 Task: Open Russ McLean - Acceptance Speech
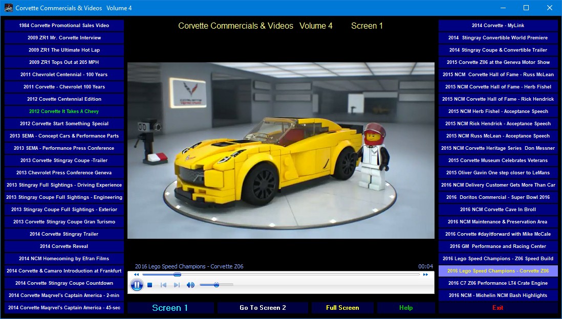pos(498,135)
